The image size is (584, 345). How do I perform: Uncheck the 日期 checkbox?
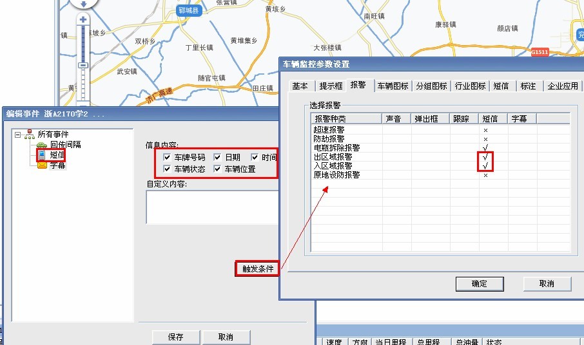[x=218, y=157]
